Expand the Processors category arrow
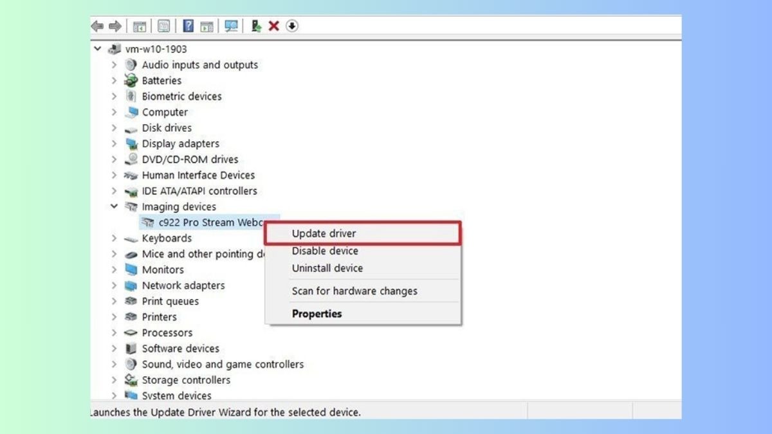The image size is (772, 434). (x=114, y=332)
